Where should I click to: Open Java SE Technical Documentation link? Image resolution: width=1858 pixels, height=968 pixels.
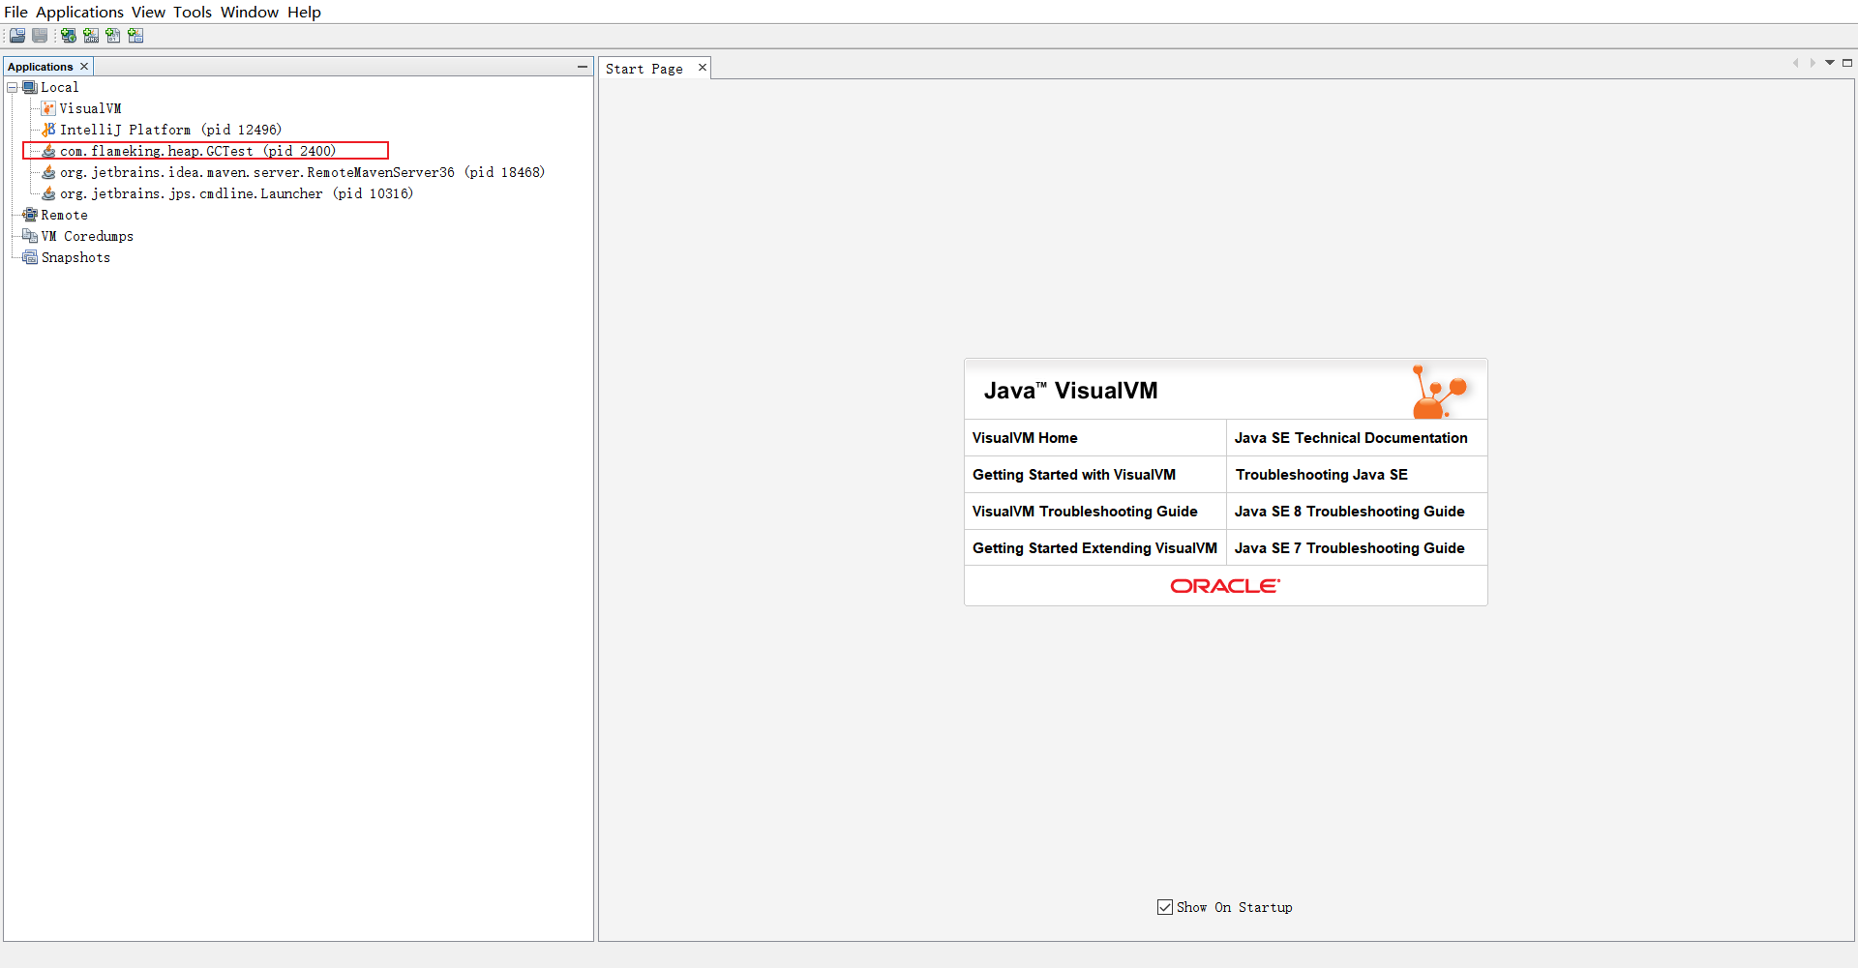pyautogui.click(x=1351, y=438)
